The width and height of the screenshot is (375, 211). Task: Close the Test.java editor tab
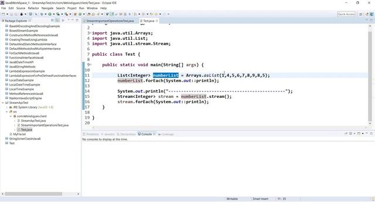(x=157, y=21)
